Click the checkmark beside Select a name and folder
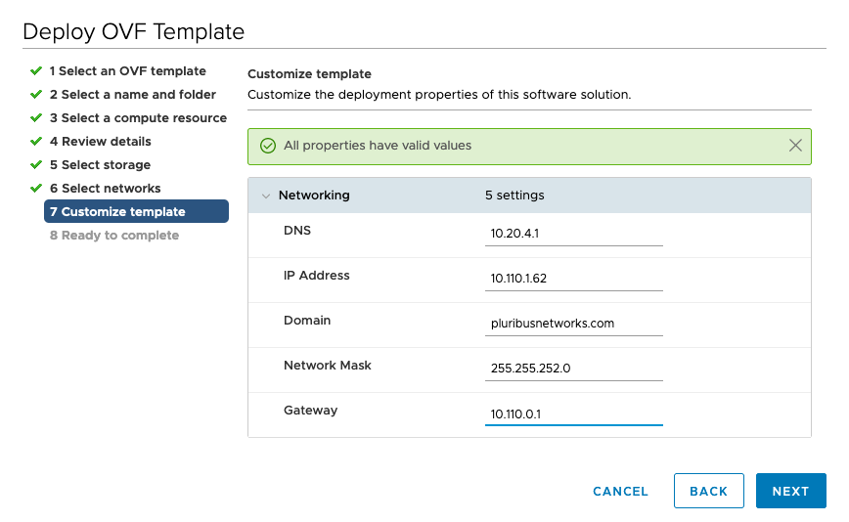 36,94
